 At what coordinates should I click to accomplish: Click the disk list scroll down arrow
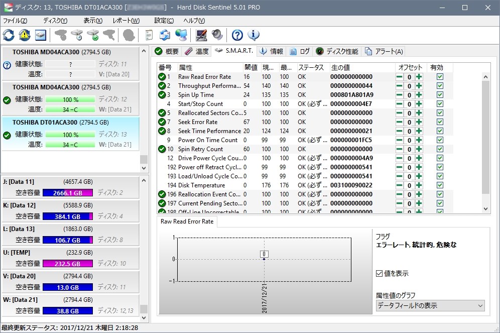(144, 168)
